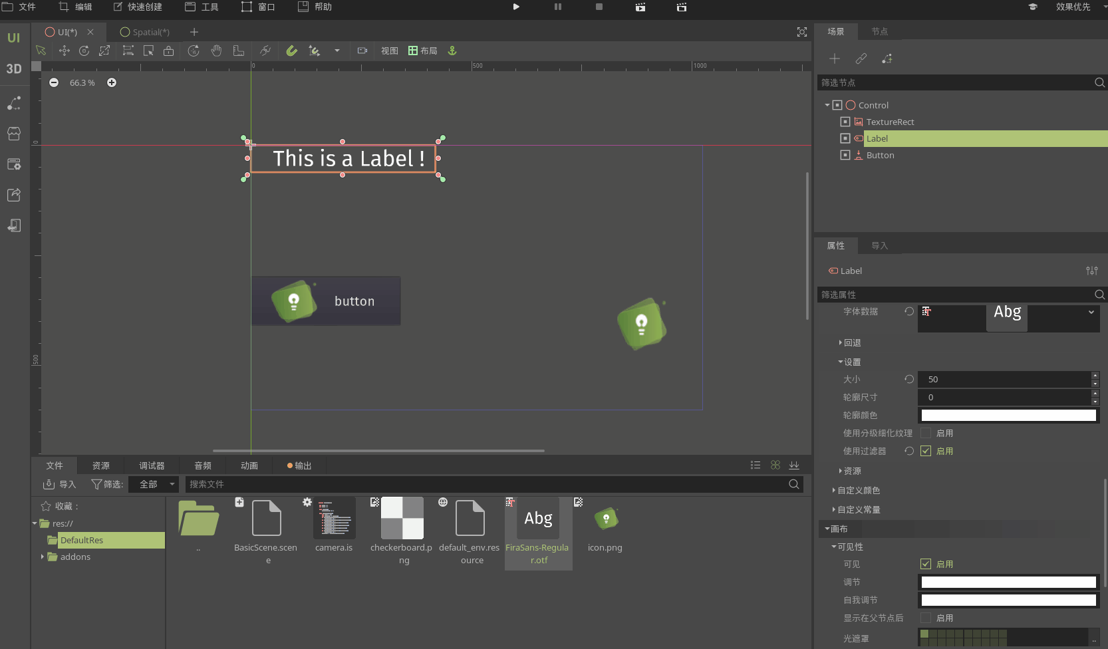Select the move tool in the toolbar
This screenshot has height=649, width=1108.
[x=64, y=51]
